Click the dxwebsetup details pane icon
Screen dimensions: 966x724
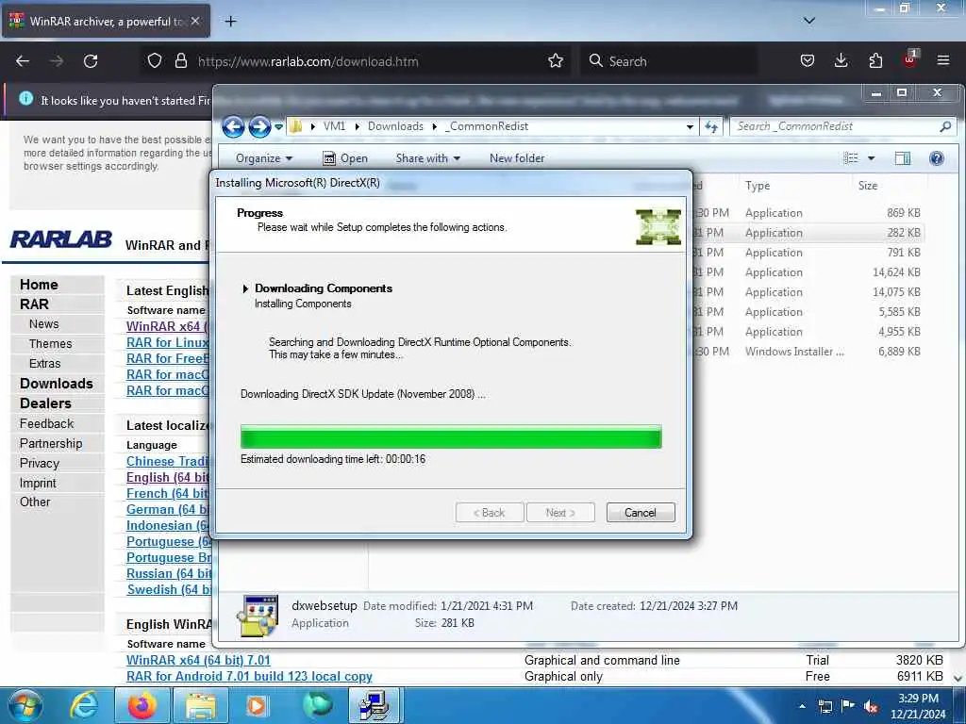(258, 615)
